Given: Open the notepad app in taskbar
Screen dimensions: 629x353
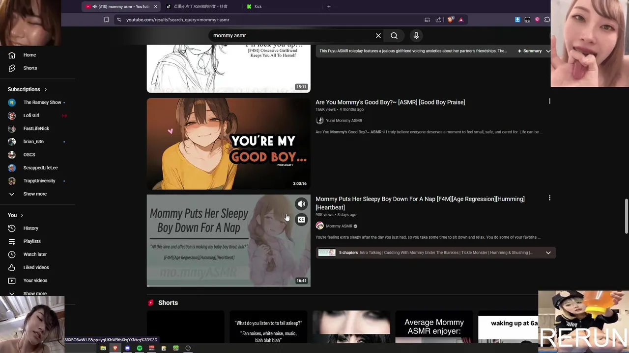Looking at the screenshot, I should pos(164,348).
